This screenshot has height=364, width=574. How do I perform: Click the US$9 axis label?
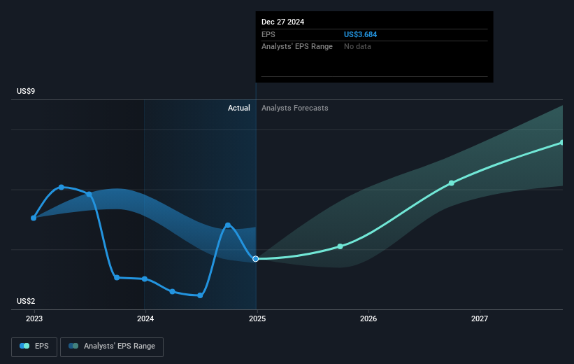click(x=26, y=91)
